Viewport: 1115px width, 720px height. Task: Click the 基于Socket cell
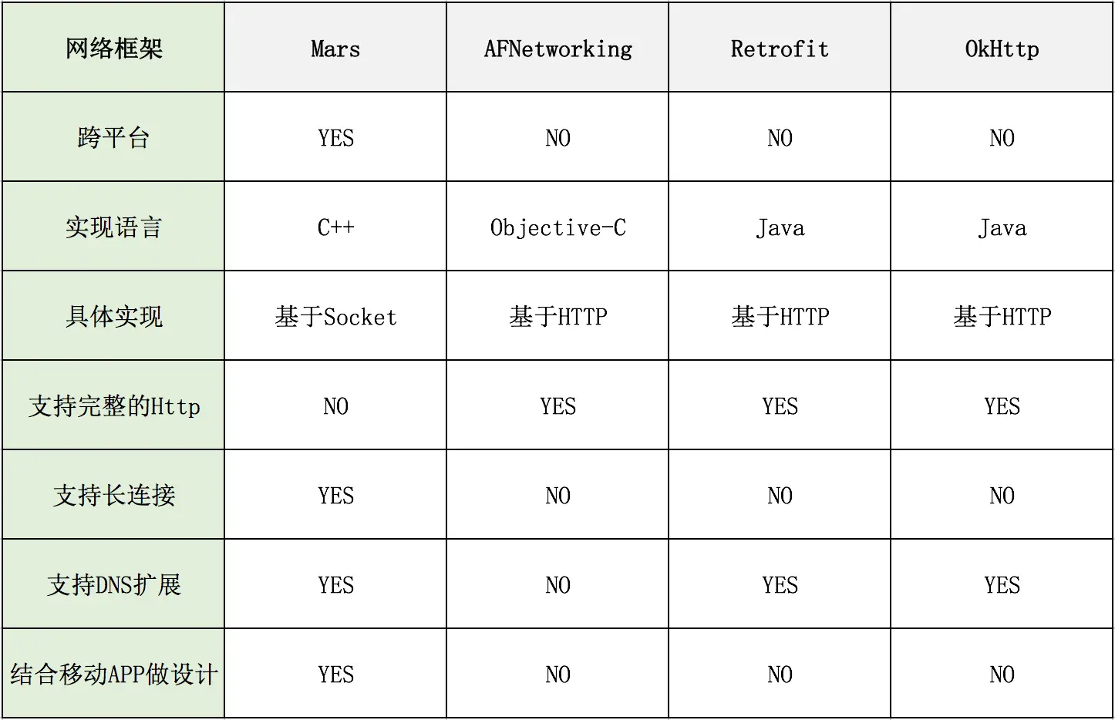click(335, 316)
